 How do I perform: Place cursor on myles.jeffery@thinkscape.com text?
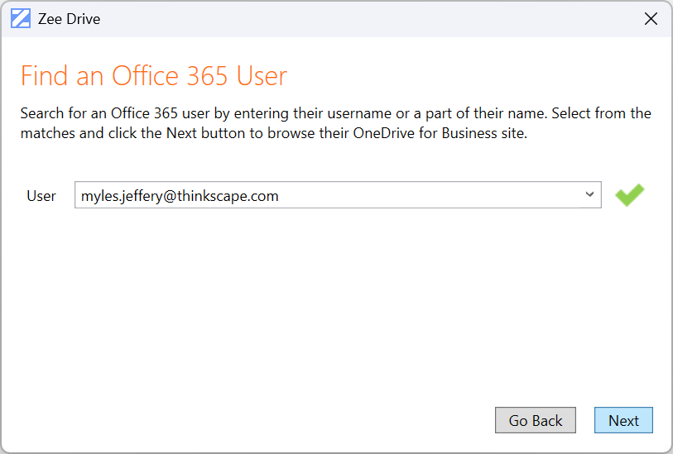[180, 196]
